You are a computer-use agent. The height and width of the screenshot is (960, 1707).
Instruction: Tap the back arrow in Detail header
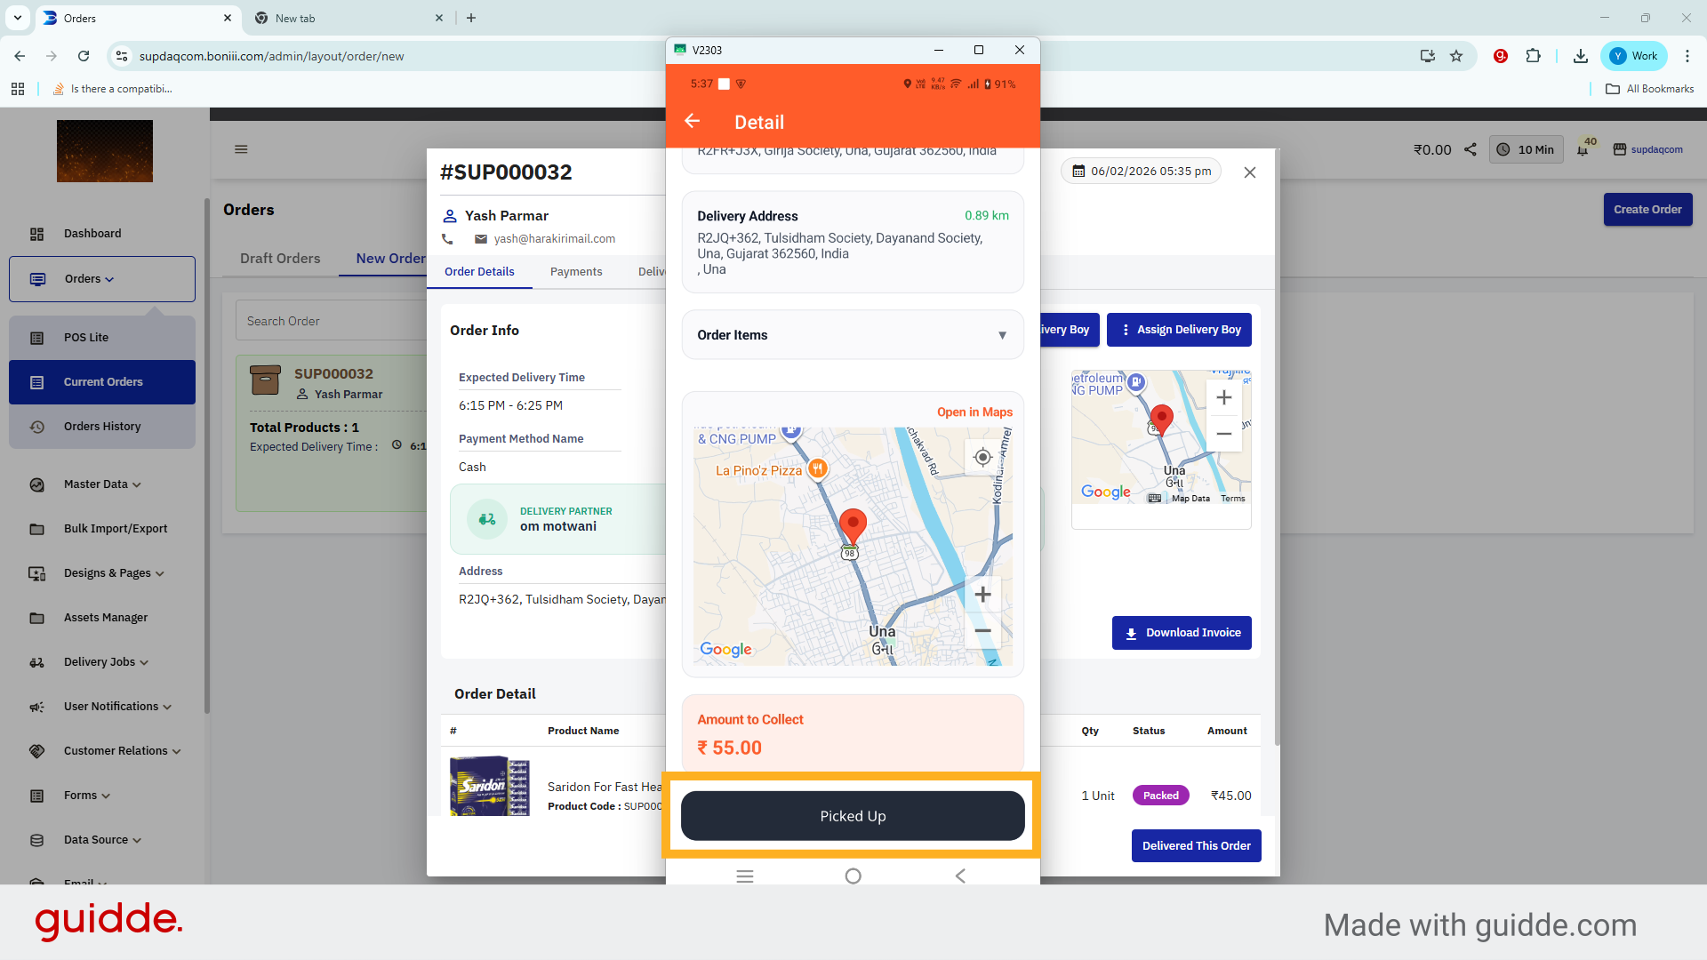(x=693, y=121)
